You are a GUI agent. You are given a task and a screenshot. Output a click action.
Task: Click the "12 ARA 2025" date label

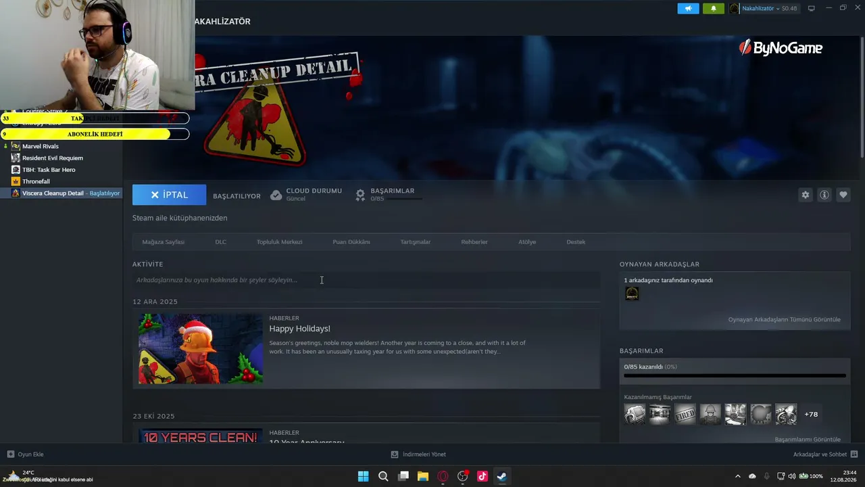[x=155, y=302]
